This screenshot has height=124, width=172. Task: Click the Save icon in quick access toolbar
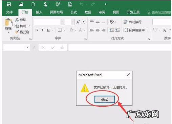pos(9,4)
